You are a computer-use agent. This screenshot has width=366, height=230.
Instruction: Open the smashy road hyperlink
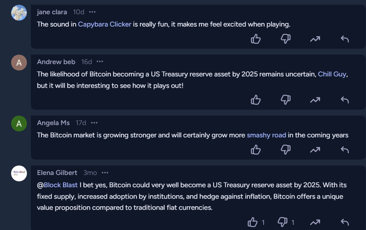[266, 135]
